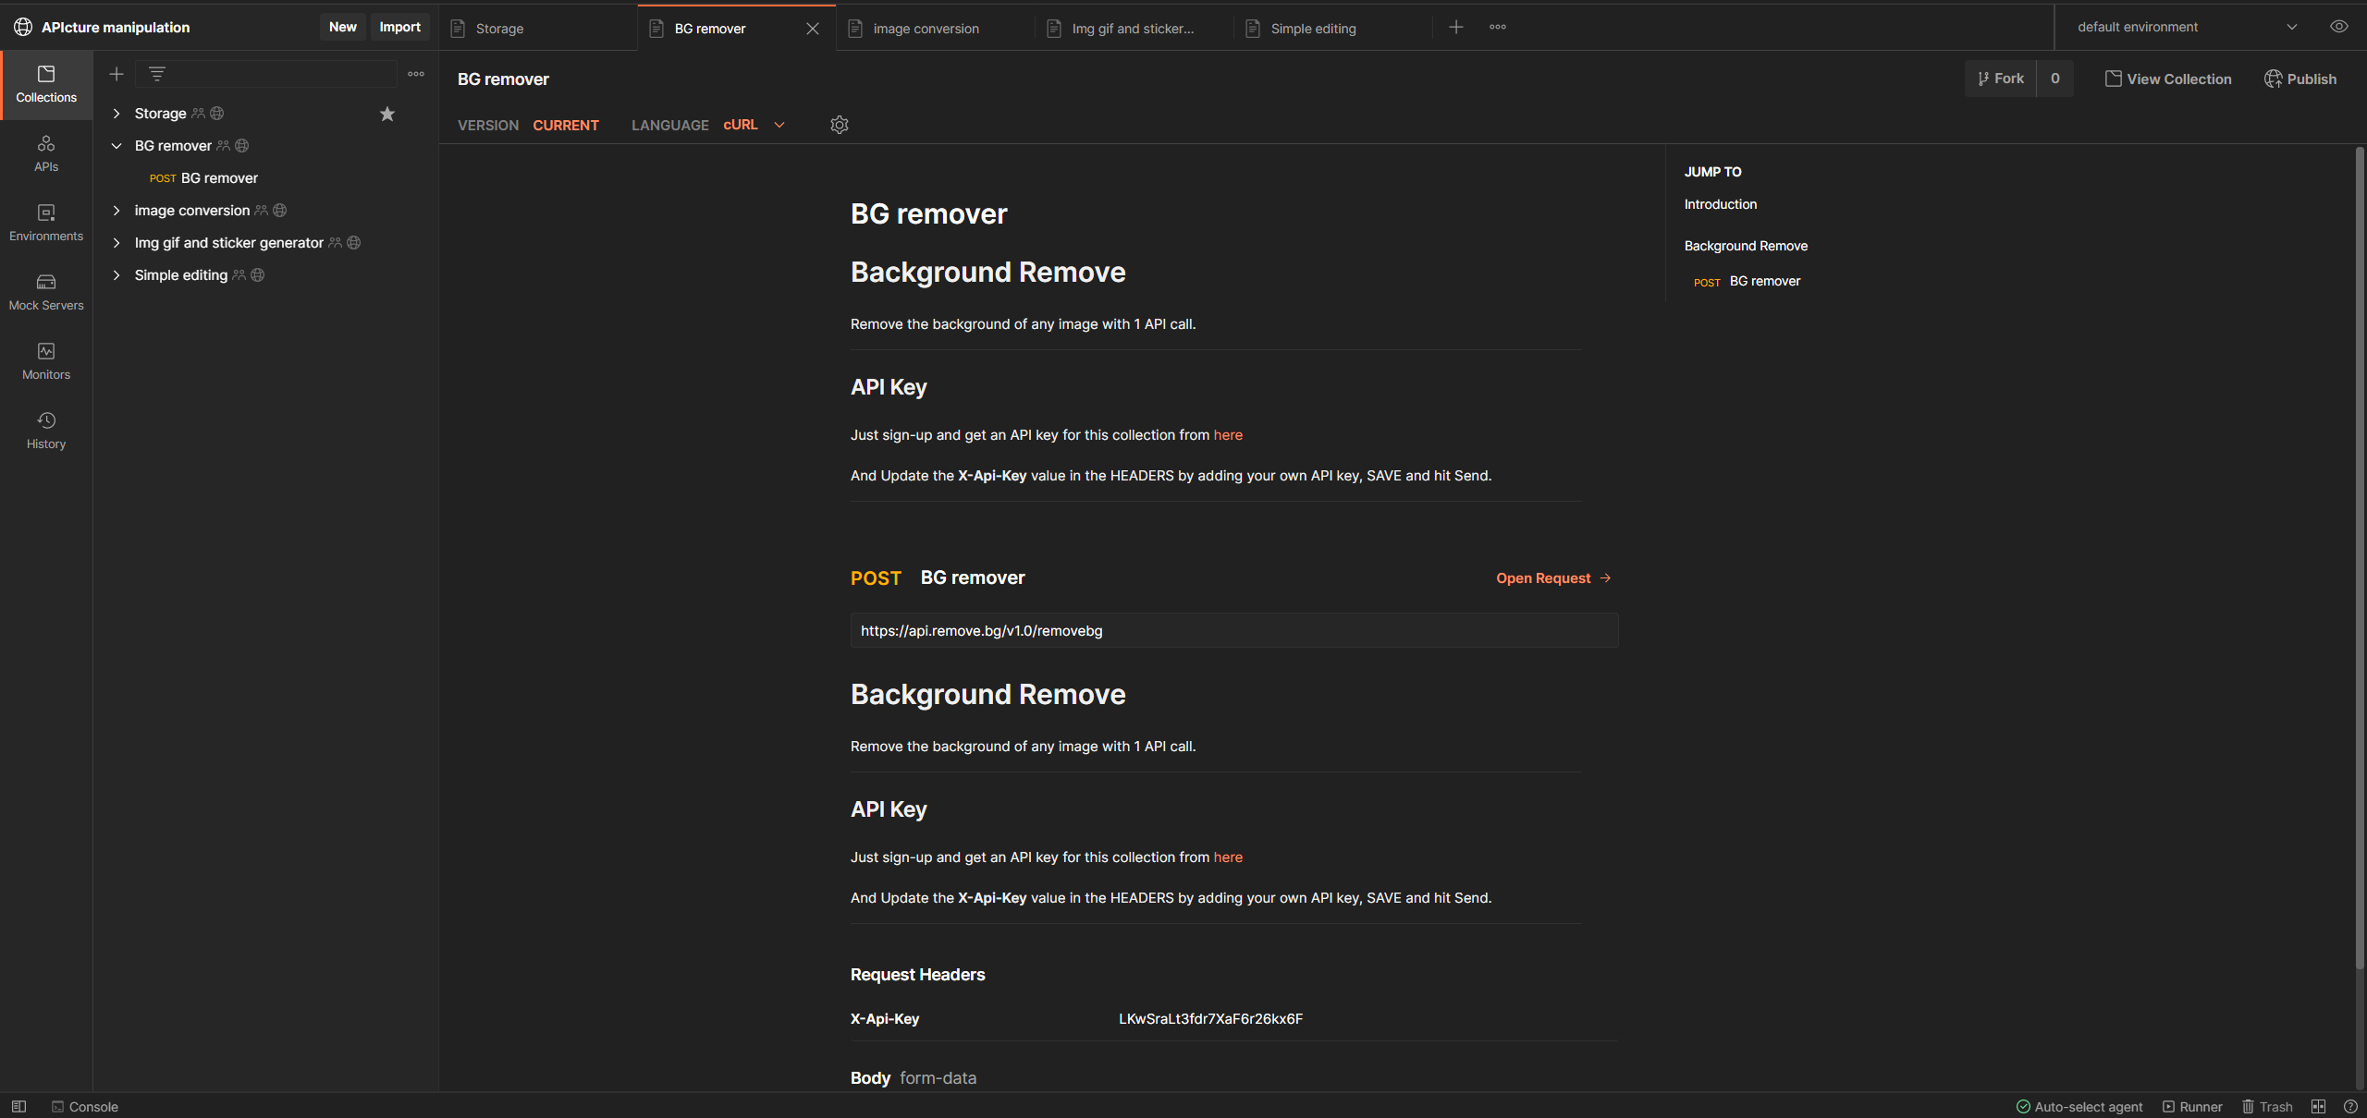Click the Fork button
Viewport: 2367px width, 1118px height.
click(x=2001, y=79)
